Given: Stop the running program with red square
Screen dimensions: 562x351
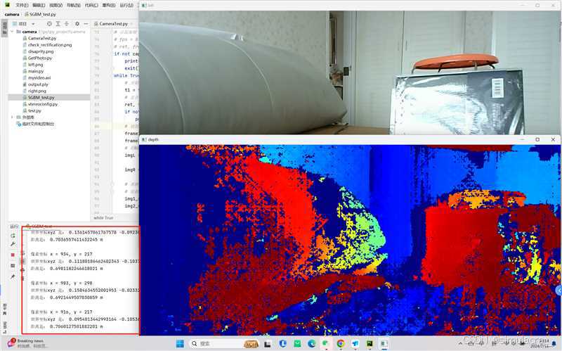Looking at the screenshot, I should point(13,255).
